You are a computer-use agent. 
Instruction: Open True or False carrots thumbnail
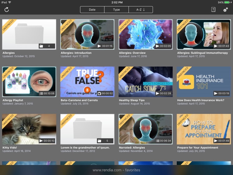point(87,82)
